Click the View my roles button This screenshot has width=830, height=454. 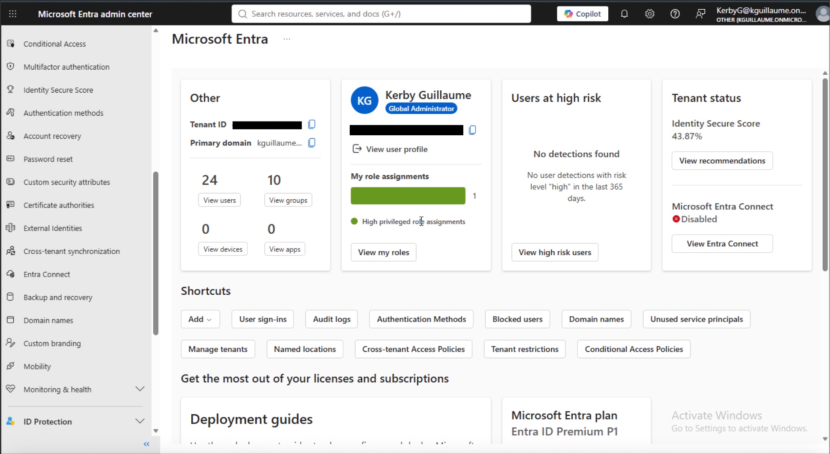383,252
